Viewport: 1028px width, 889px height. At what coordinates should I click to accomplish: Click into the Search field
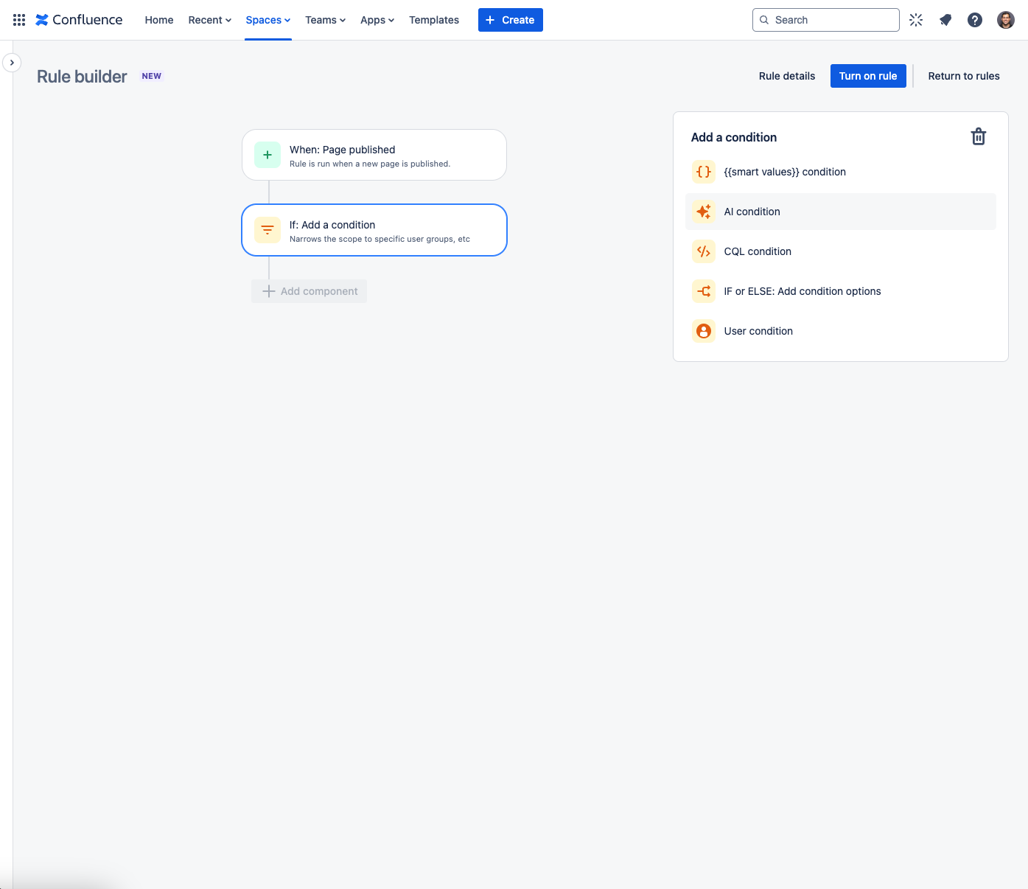(x=825, y=20)
